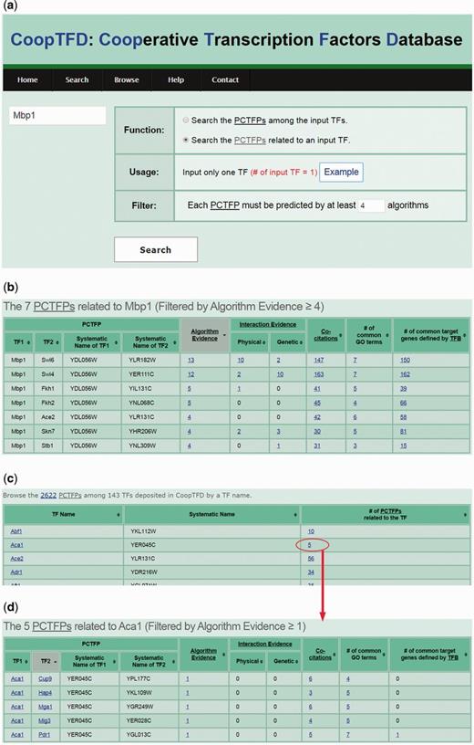This screenshot has height=745, width=474.
Task: Open common target genes 162 for Swi4
Action: tap(405, 374)
